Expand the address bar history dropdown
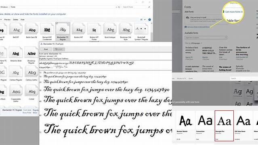 tap(116, 7)
